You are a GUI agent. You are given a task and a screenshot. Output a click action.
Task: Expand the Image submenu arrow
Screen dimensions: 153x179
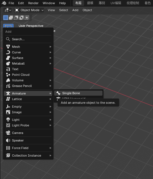tap(50, 112)
